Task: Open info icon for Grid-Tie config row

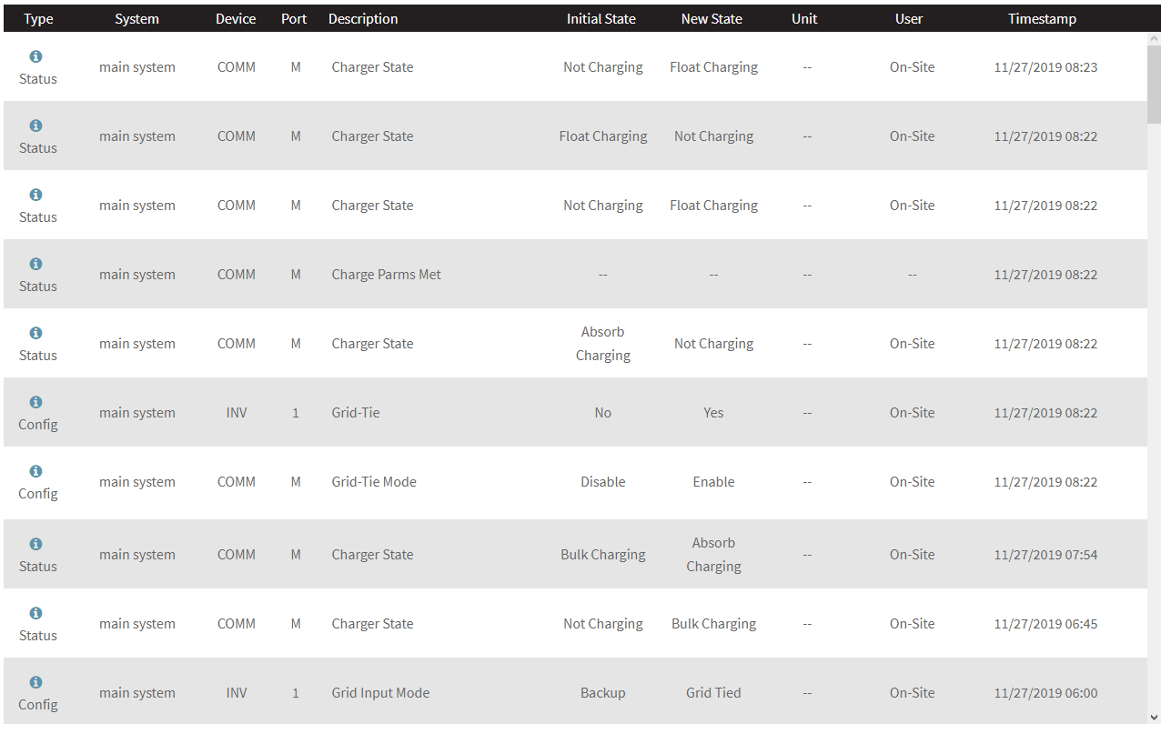Action: point(36,402)
